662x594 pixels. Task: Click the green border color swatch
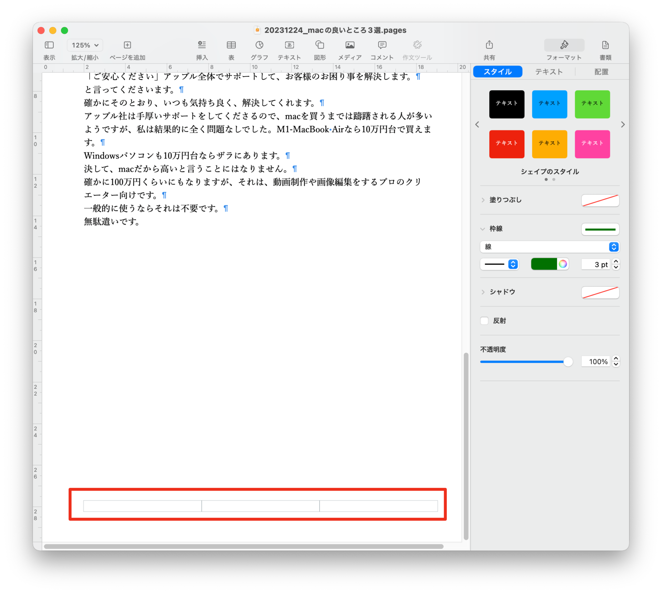544,264
